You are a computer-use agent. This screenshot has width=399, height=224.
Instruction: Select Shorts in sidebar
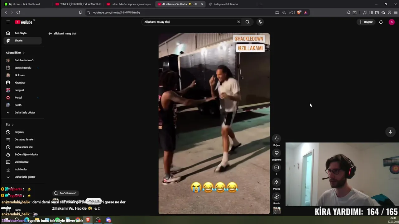point(22,40)
